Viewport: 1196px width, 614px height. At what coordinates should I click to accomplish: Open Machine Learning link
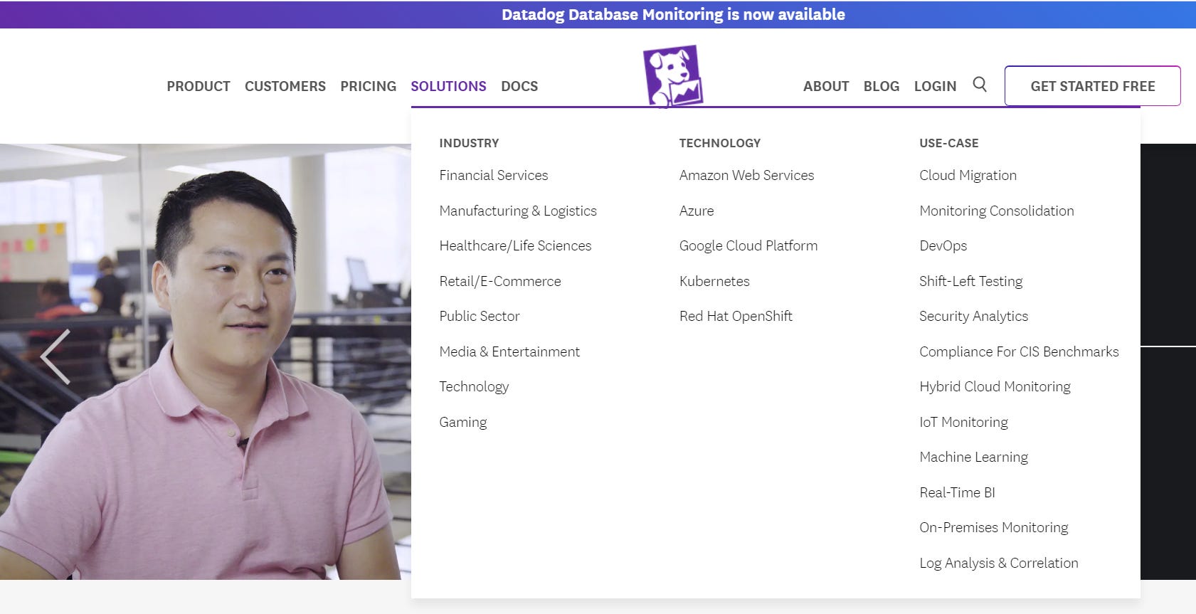(973, 457)
